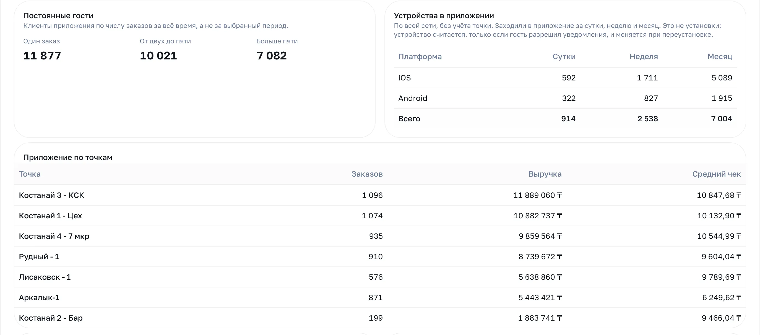Select the Аркалык-1 row
Screen dimensions: 760x335
point(380,298)
